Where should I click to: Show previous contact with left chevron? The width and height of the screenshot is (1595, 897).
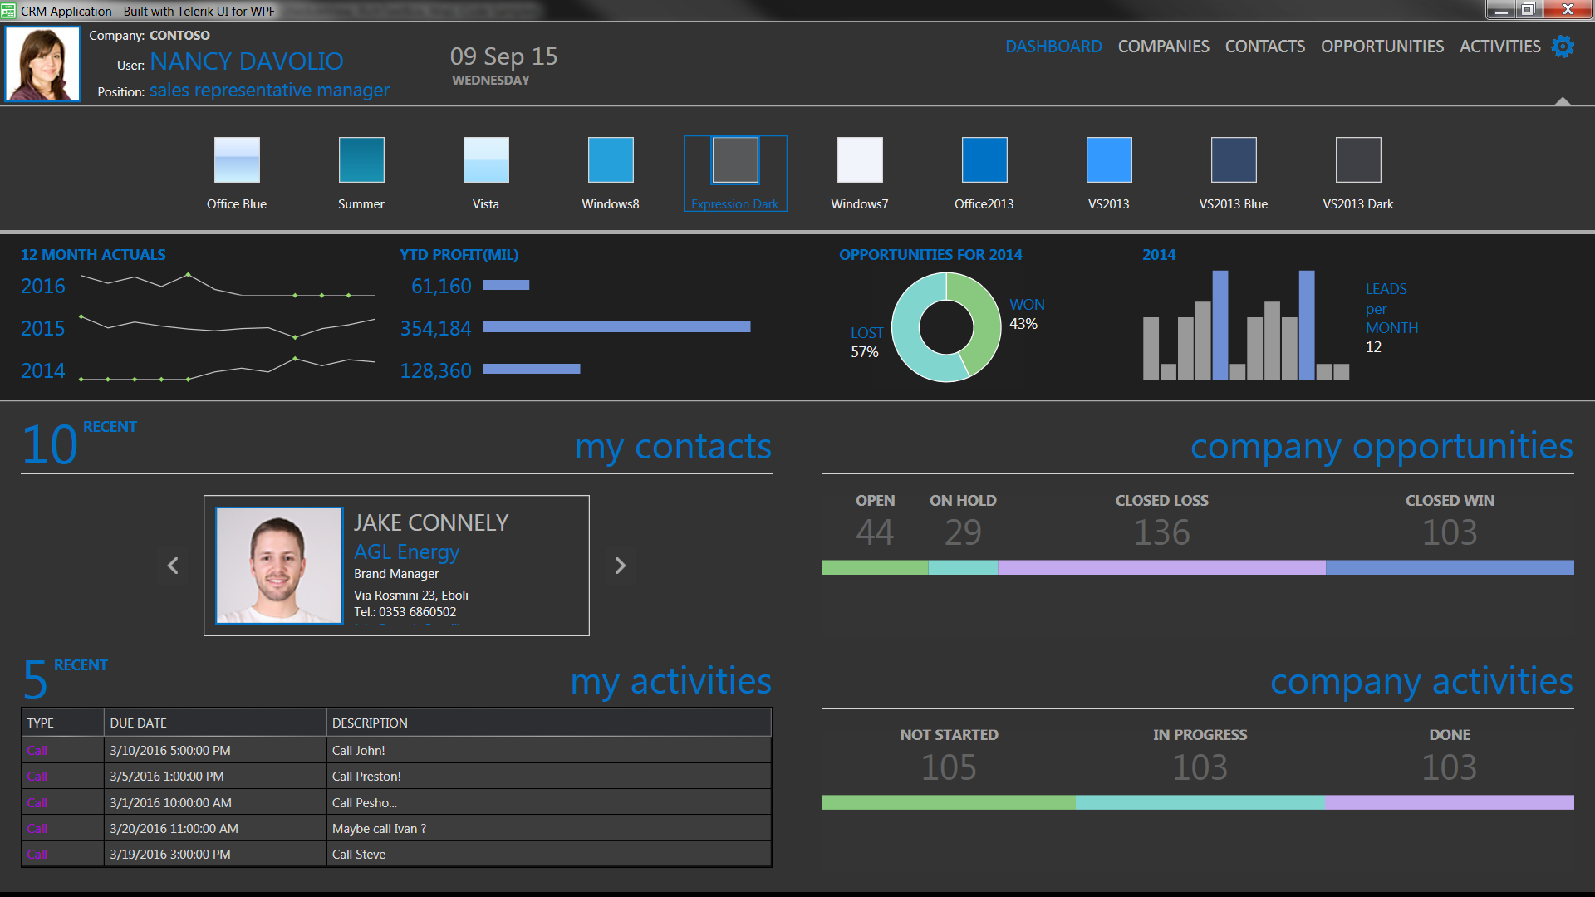click(173, 566)
